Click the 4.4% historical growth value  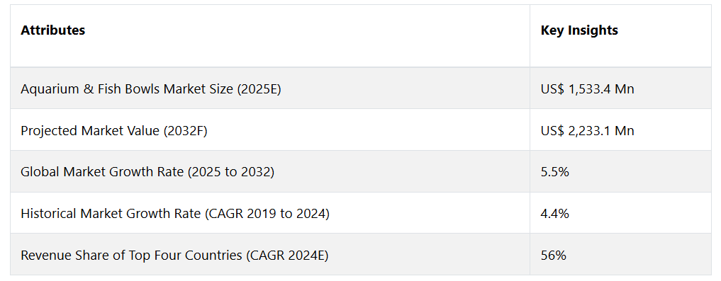point(555,214)
